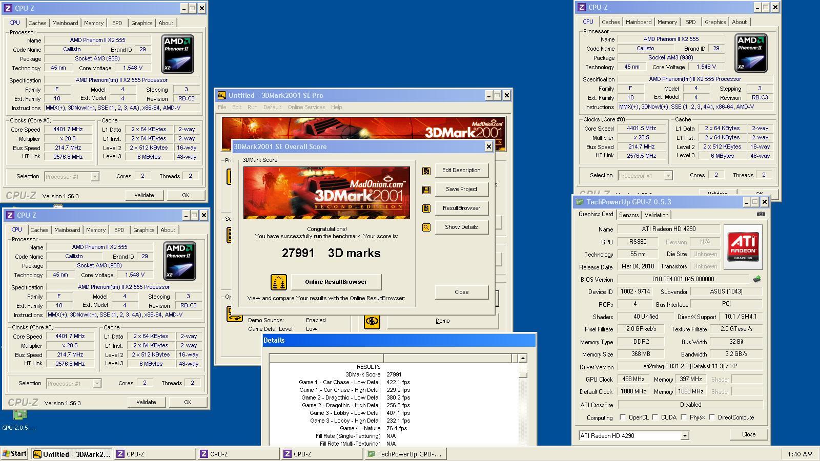
Task: Click the MadOnion 3DMark2001 banner in score dialog
Action: coord(326,193)
